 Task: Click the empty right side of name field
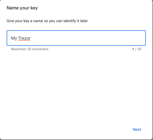(x=88, y=38)
